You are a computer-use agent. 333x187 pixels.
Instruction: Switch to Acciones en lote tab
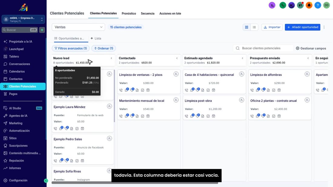(170, 14)
